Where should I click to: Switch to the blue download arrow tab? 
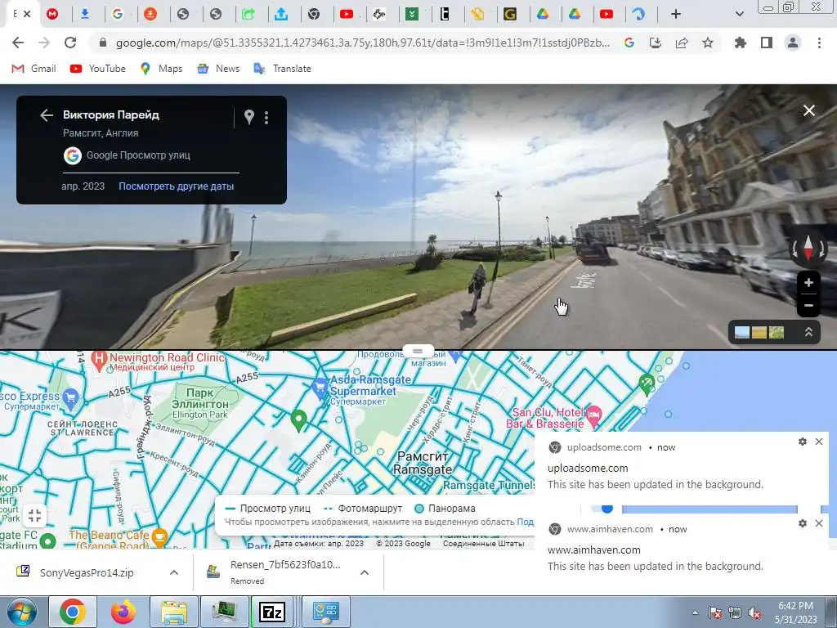(x=84, y=15)
